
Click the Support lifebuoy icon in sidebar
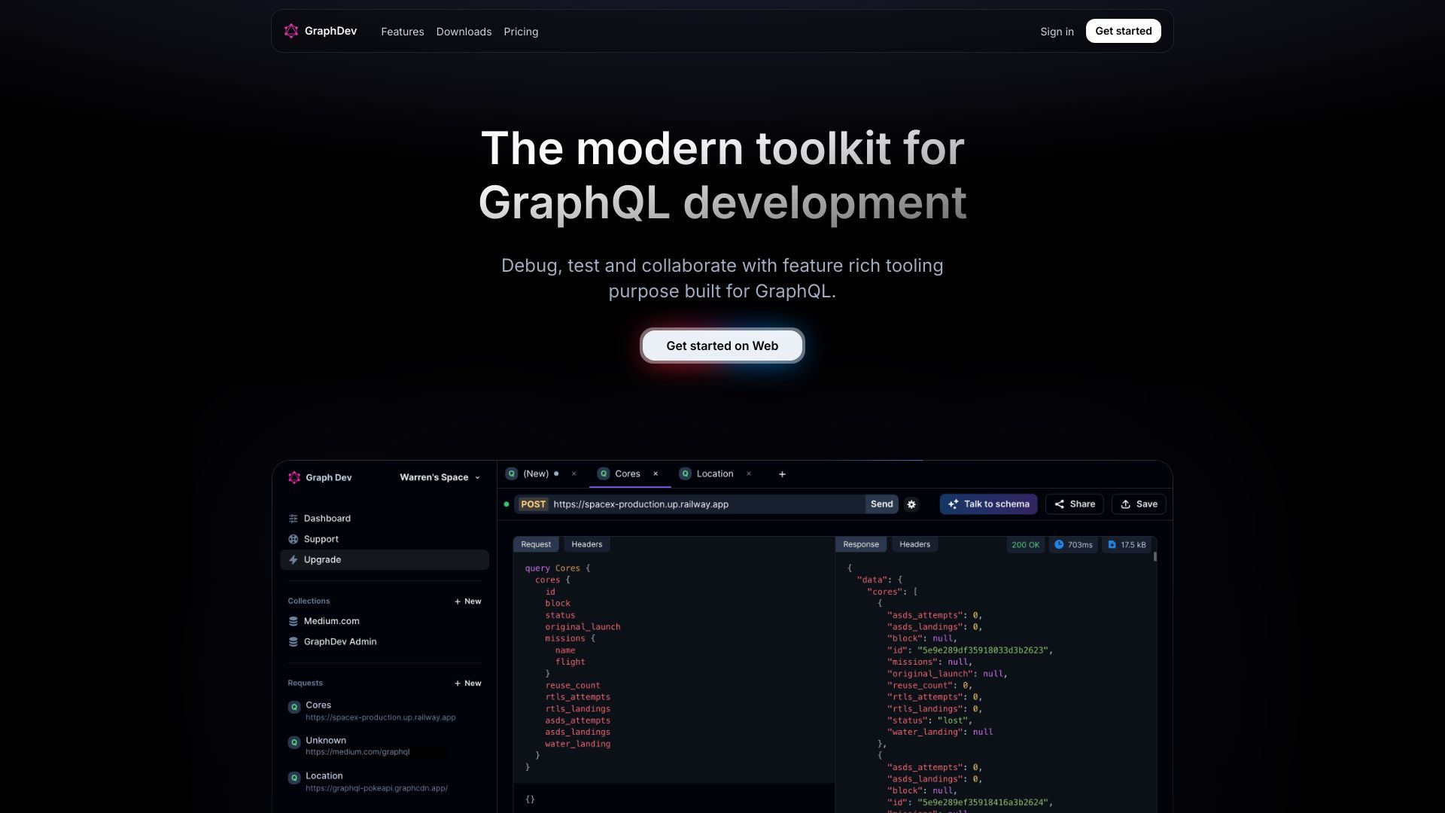point(292,539)
